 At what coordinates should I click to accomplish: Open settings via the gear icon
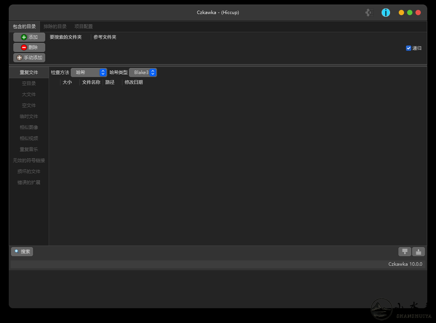[369, 13]
